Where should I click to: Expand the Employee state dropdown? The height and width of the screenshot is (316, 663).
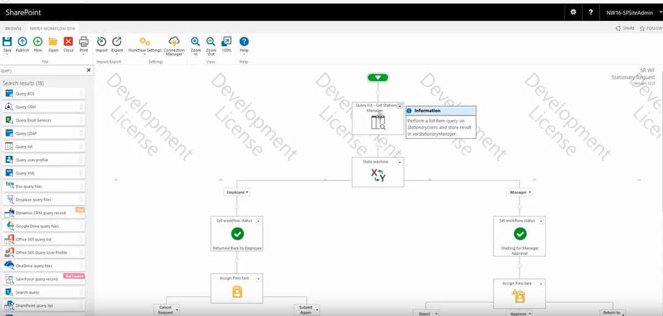[x=247, y=192]
